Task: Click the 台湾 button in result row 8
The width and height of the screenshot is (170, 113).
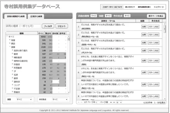Action: coord(144,96)
